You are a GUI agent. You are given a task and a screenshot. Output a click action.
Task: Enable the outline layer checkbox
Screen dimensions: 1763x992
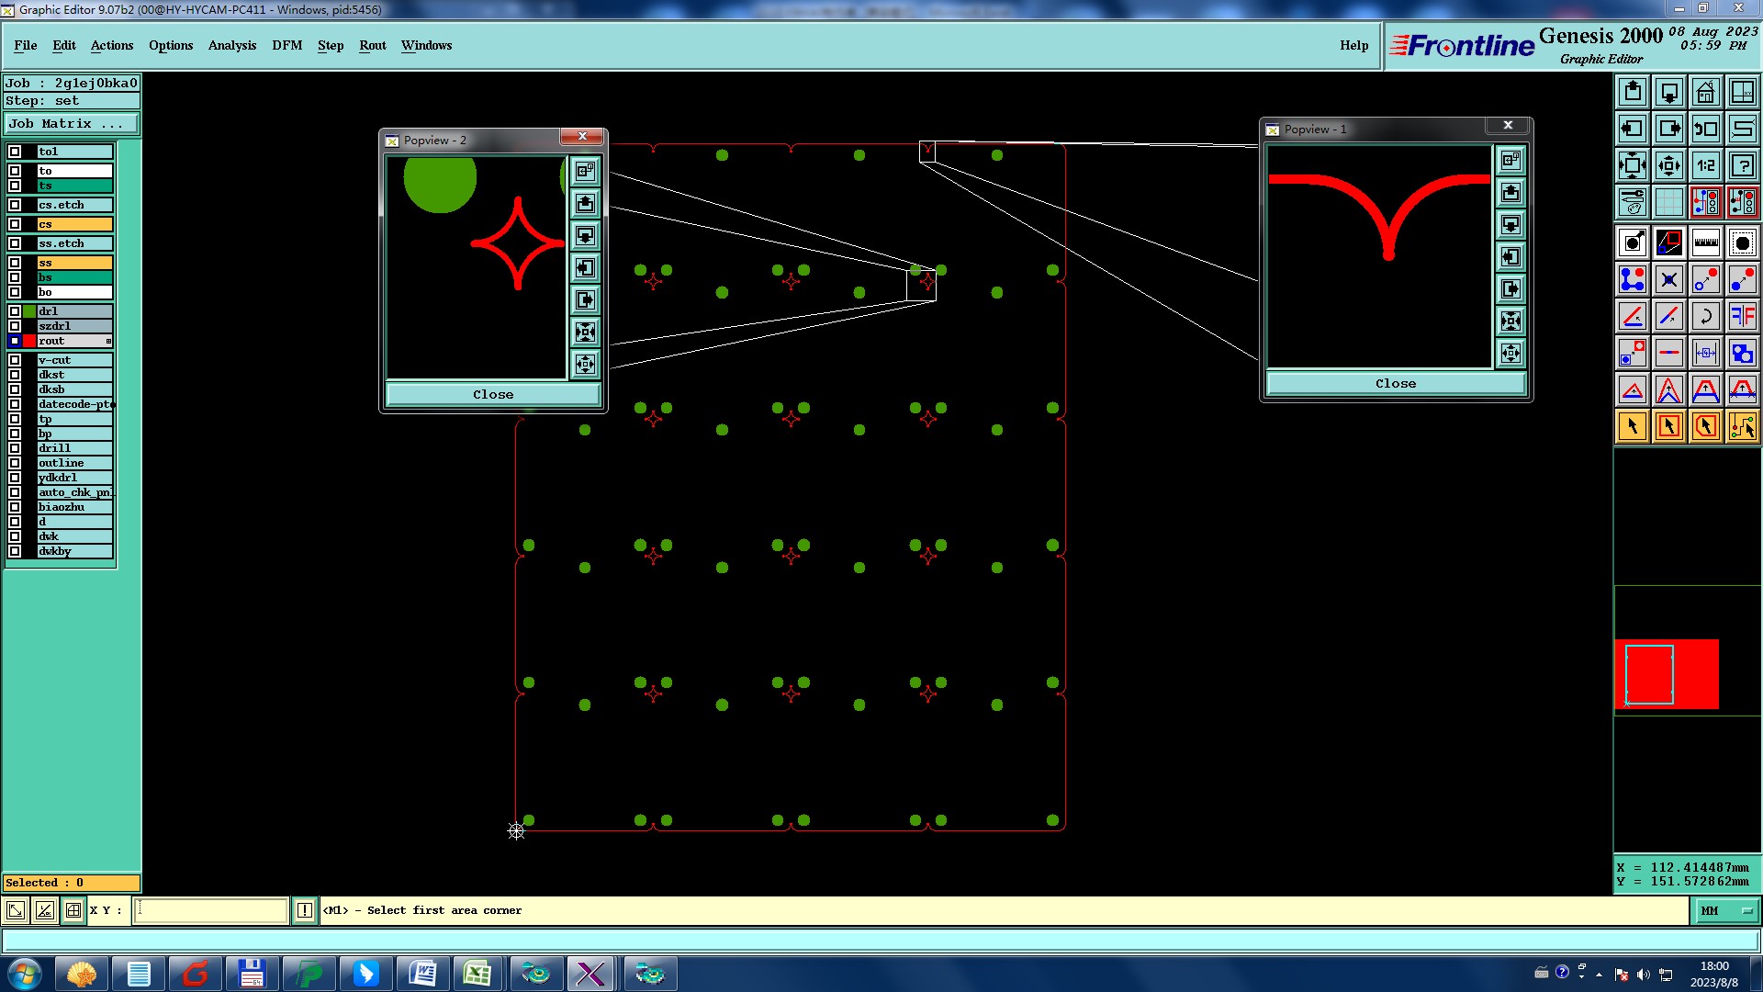point(15,463)
